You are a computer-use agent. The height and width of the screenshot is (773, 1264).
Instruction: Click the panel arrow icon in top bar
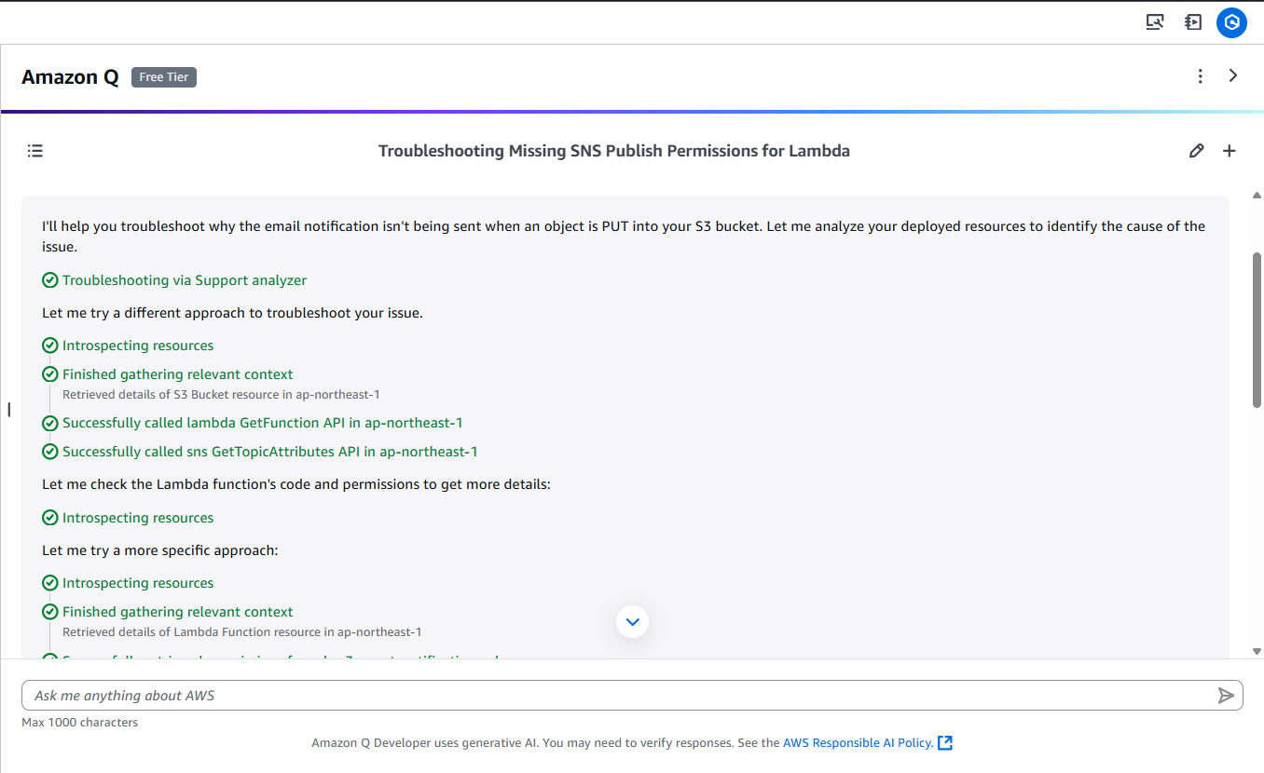[1193, 22]
